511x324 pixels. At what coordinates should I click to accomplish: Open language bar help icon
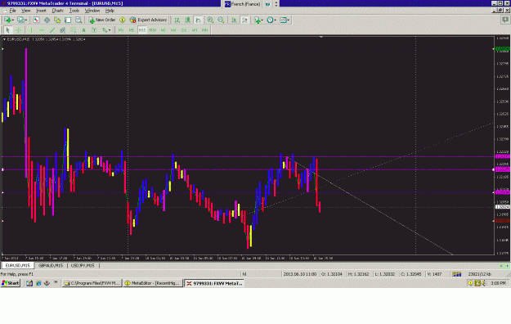[x=268, y=4]
